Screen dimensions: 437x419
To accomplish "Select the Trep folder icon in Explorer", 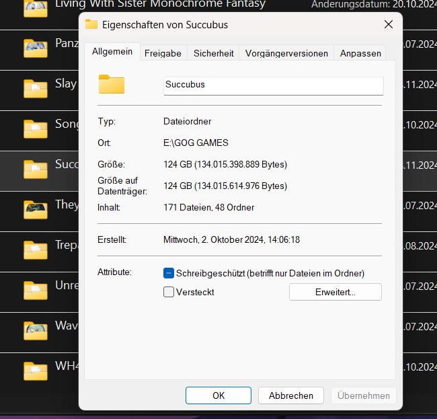I will click(x=36, y=250).
